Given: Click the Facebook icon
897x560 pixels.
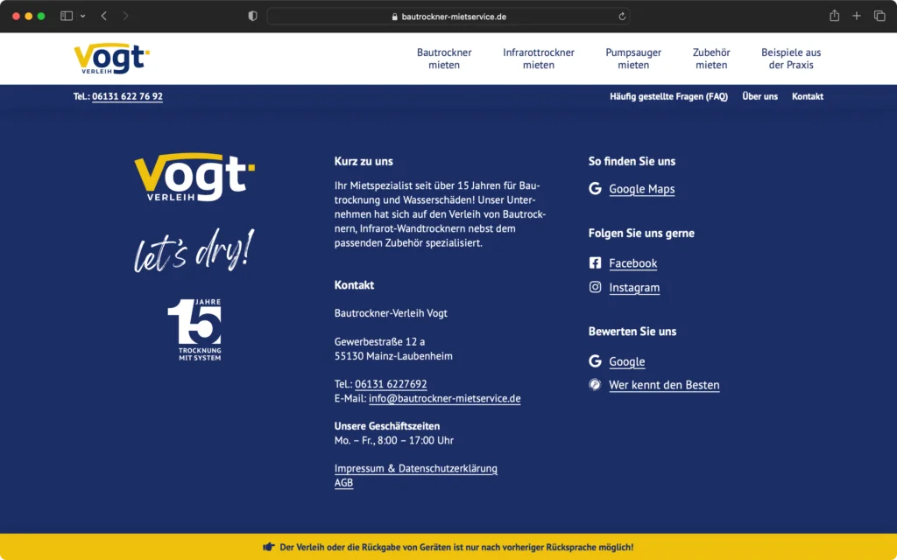Looking at the screenshot, I should pyautogui.click(x=595, y=262).
